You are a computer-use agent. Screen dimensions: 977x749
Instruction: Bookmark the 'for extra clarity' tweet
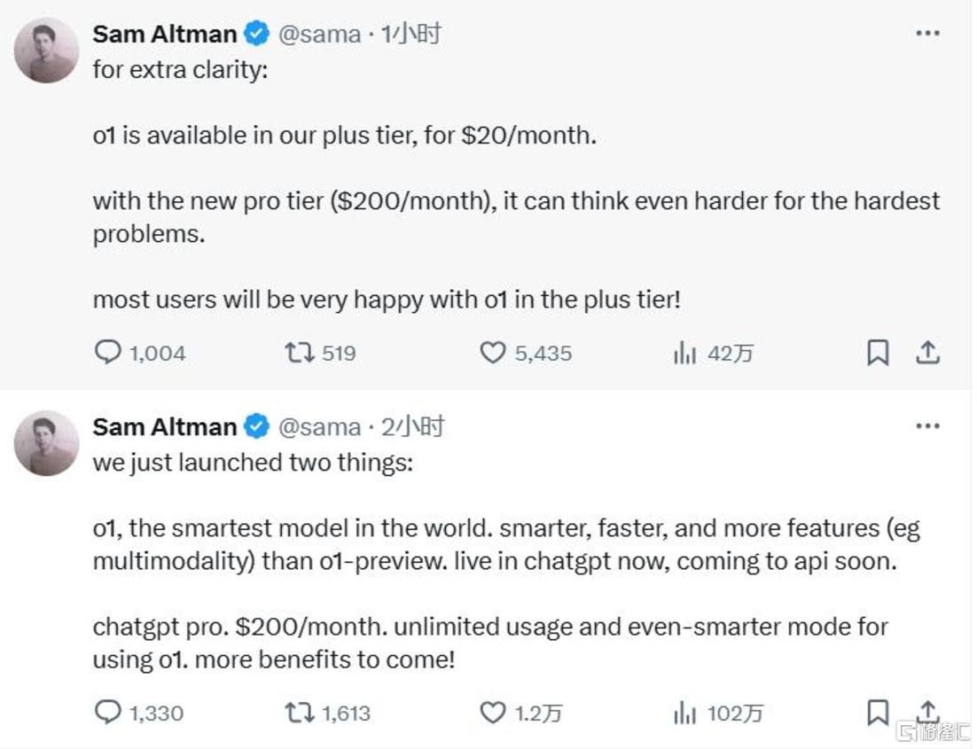click(877, 353)
